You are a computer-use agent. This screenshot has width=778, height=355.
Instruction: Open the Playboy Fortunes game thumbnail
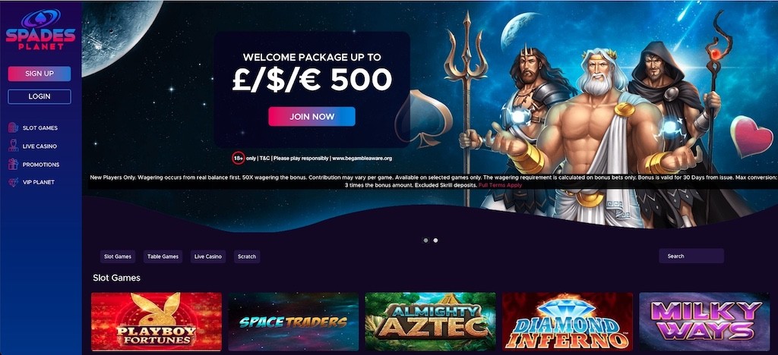(157, 322)
